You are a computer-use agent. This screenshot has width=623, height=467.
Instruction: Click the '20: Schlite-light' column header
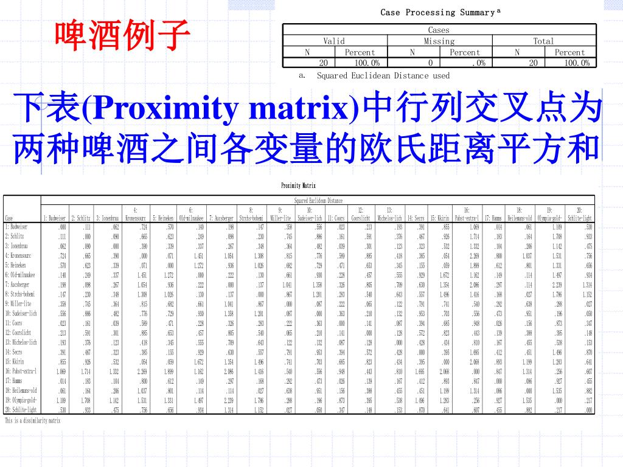tap(580, 215)
